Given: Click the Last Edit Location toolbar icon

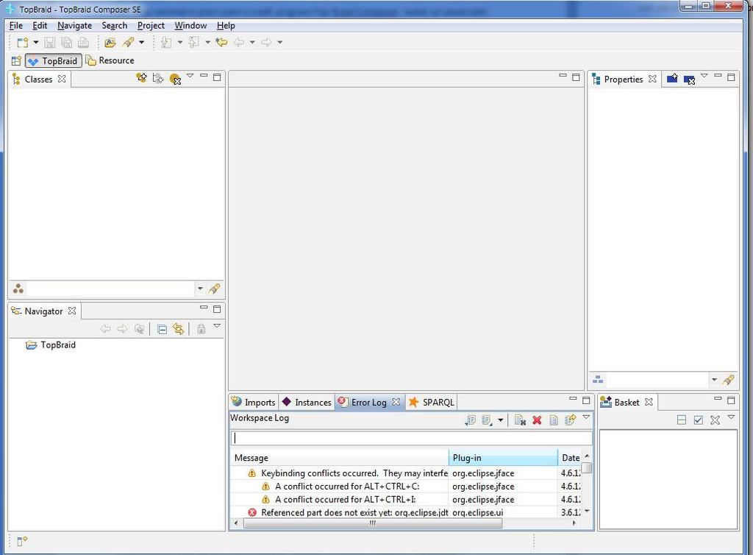Looking at the screenshot, I should click(x=221, y=43).
